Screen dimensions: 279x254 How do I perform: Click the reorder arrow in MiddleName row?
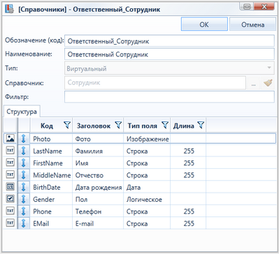24,175
